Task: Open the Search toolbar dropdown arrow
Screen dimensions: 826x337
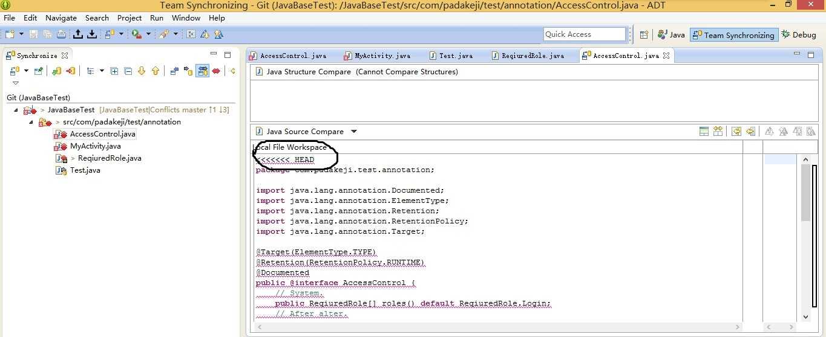Action: (176, 34)
